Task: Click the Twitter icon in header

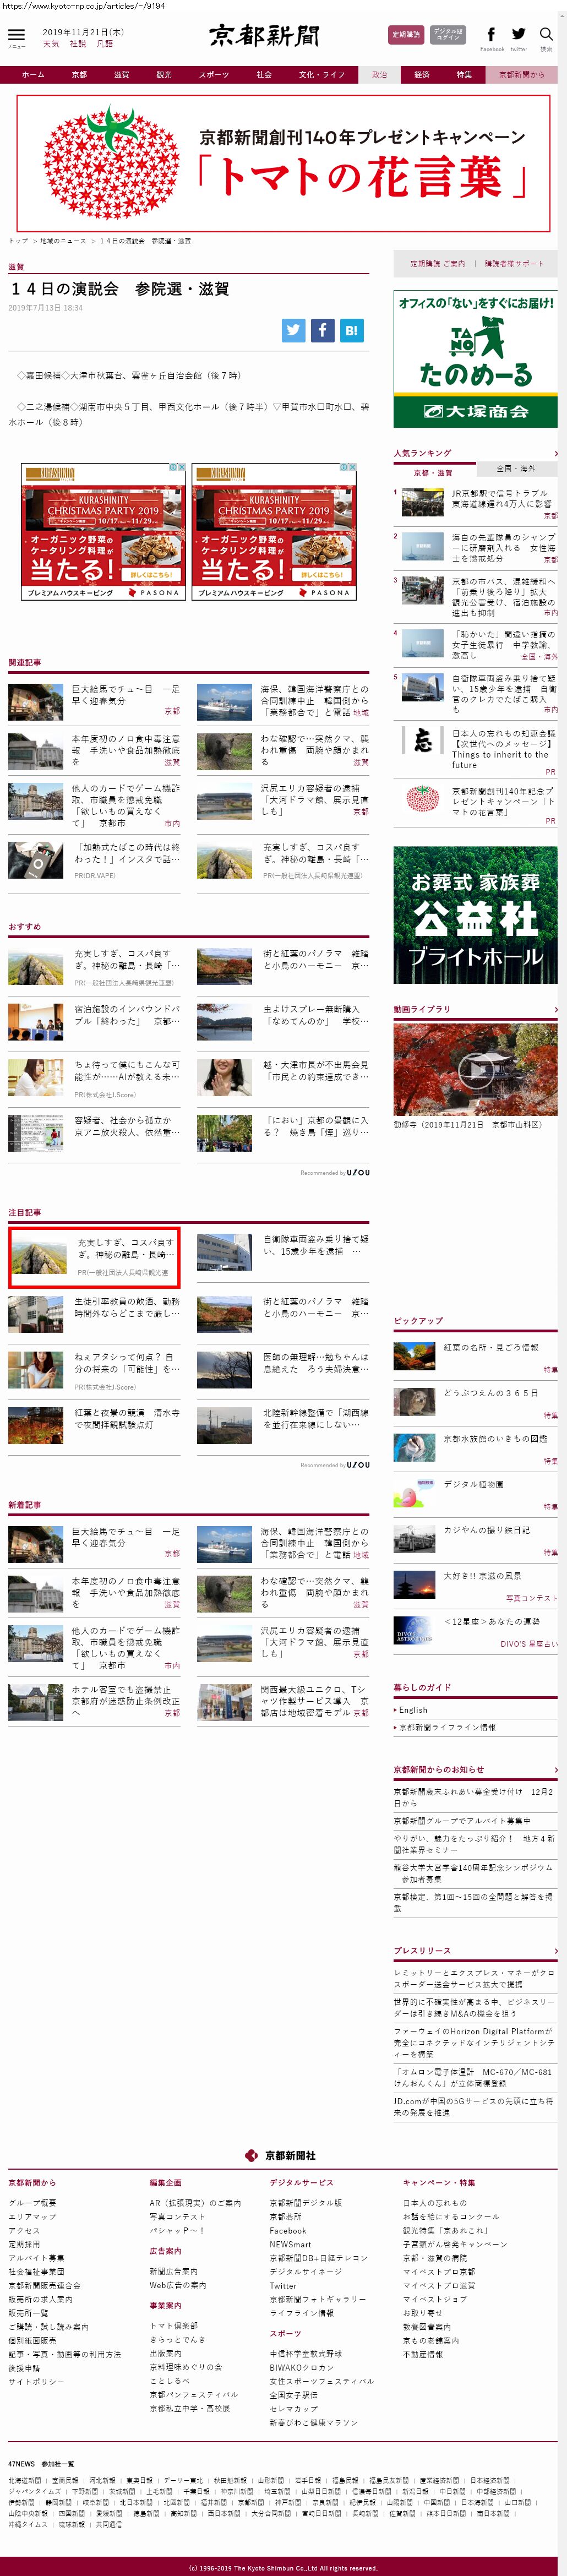Action: (518, 35)
